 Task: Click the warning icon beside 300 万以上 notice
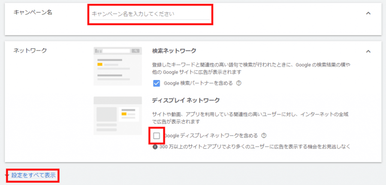point(155,147)
